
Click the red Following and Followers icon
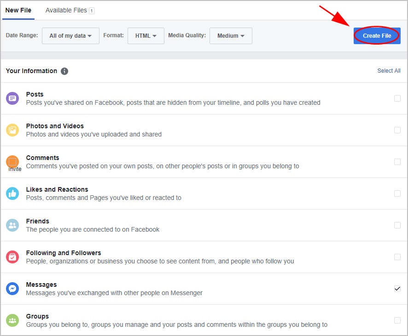12,257
